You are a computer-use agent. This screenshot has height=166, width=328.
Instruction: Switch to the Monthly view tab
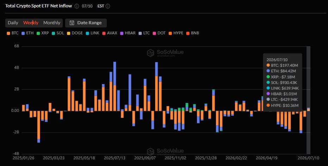pyautogui.click(x=52, y=23)
